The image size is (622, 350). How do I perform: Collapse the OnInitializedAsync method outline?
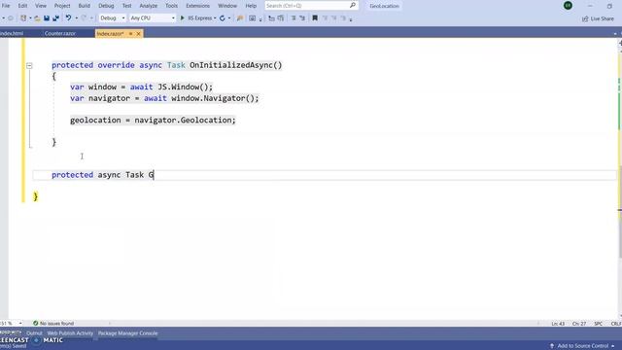29,66
